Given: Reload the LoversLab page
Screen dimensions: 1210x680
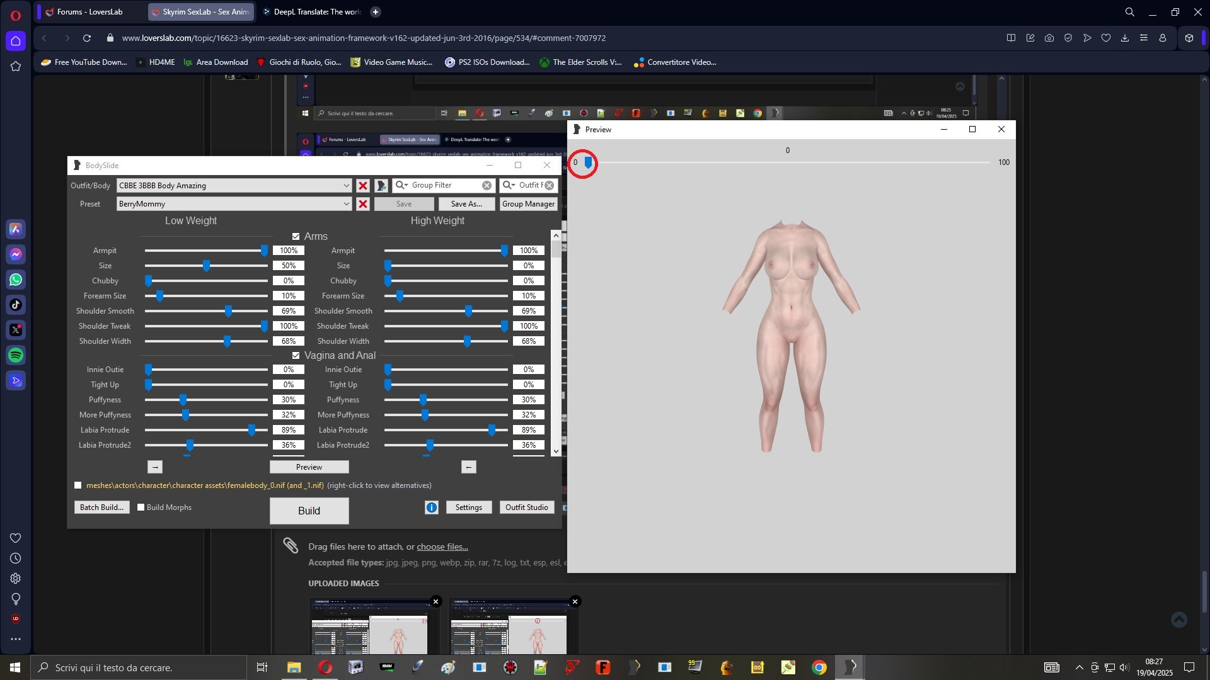Looking at the screenshot, I should pos(87,38).
